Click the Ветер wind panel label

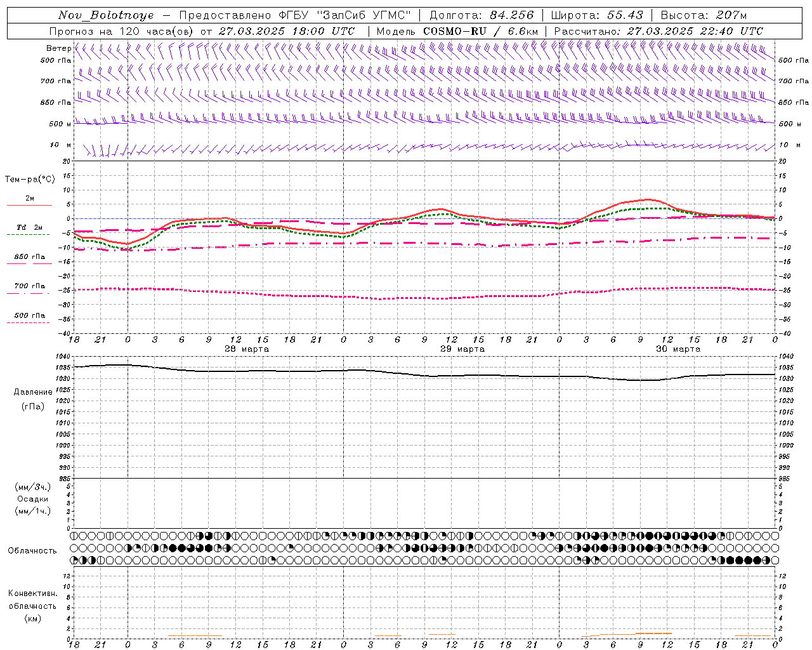59,48
